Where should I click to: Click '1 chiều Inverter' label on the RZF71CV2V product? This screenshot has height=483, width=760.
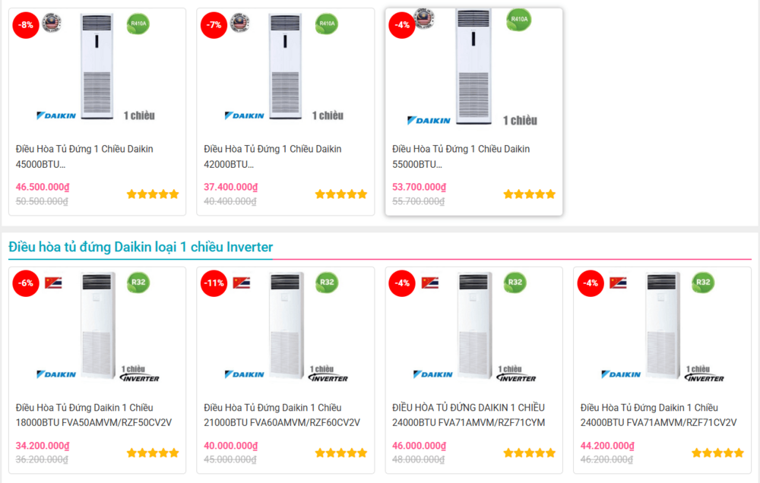[x=705, y=374]
